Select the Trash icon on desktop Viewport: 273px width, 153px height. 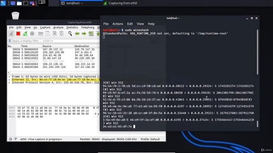point(15,15)
